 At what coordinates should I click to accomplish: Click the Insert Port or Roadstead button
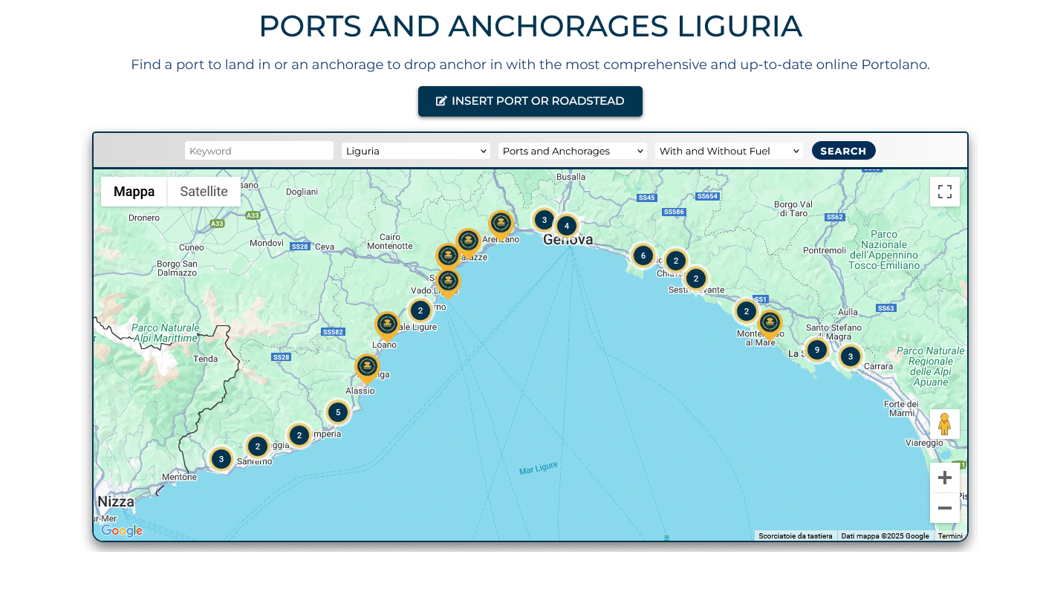pos(530,101)
